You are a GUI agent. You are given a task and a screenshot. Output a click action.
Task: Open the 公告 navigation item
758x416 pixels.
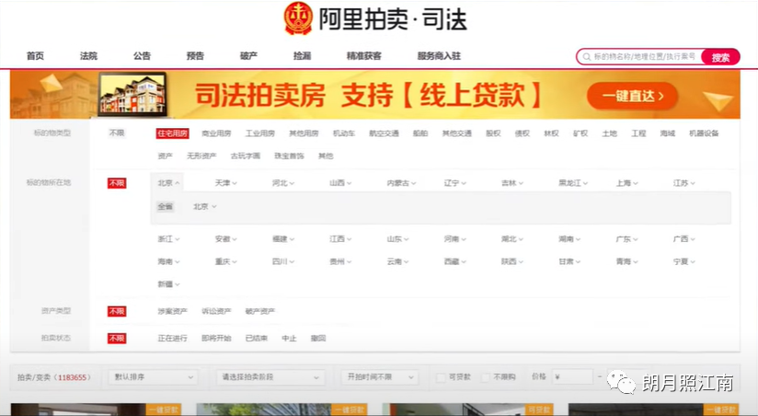[142, 56]
